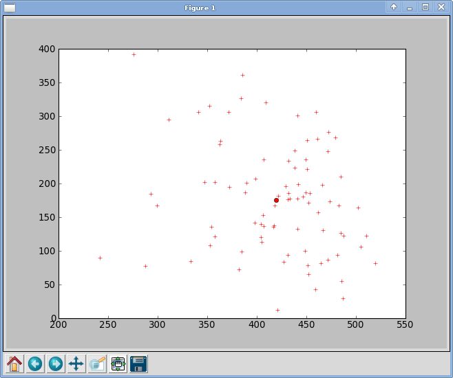Open the Configure subplots tool
Screen dimensions: 453x378
pyautogui.click(x=118, y=364)
